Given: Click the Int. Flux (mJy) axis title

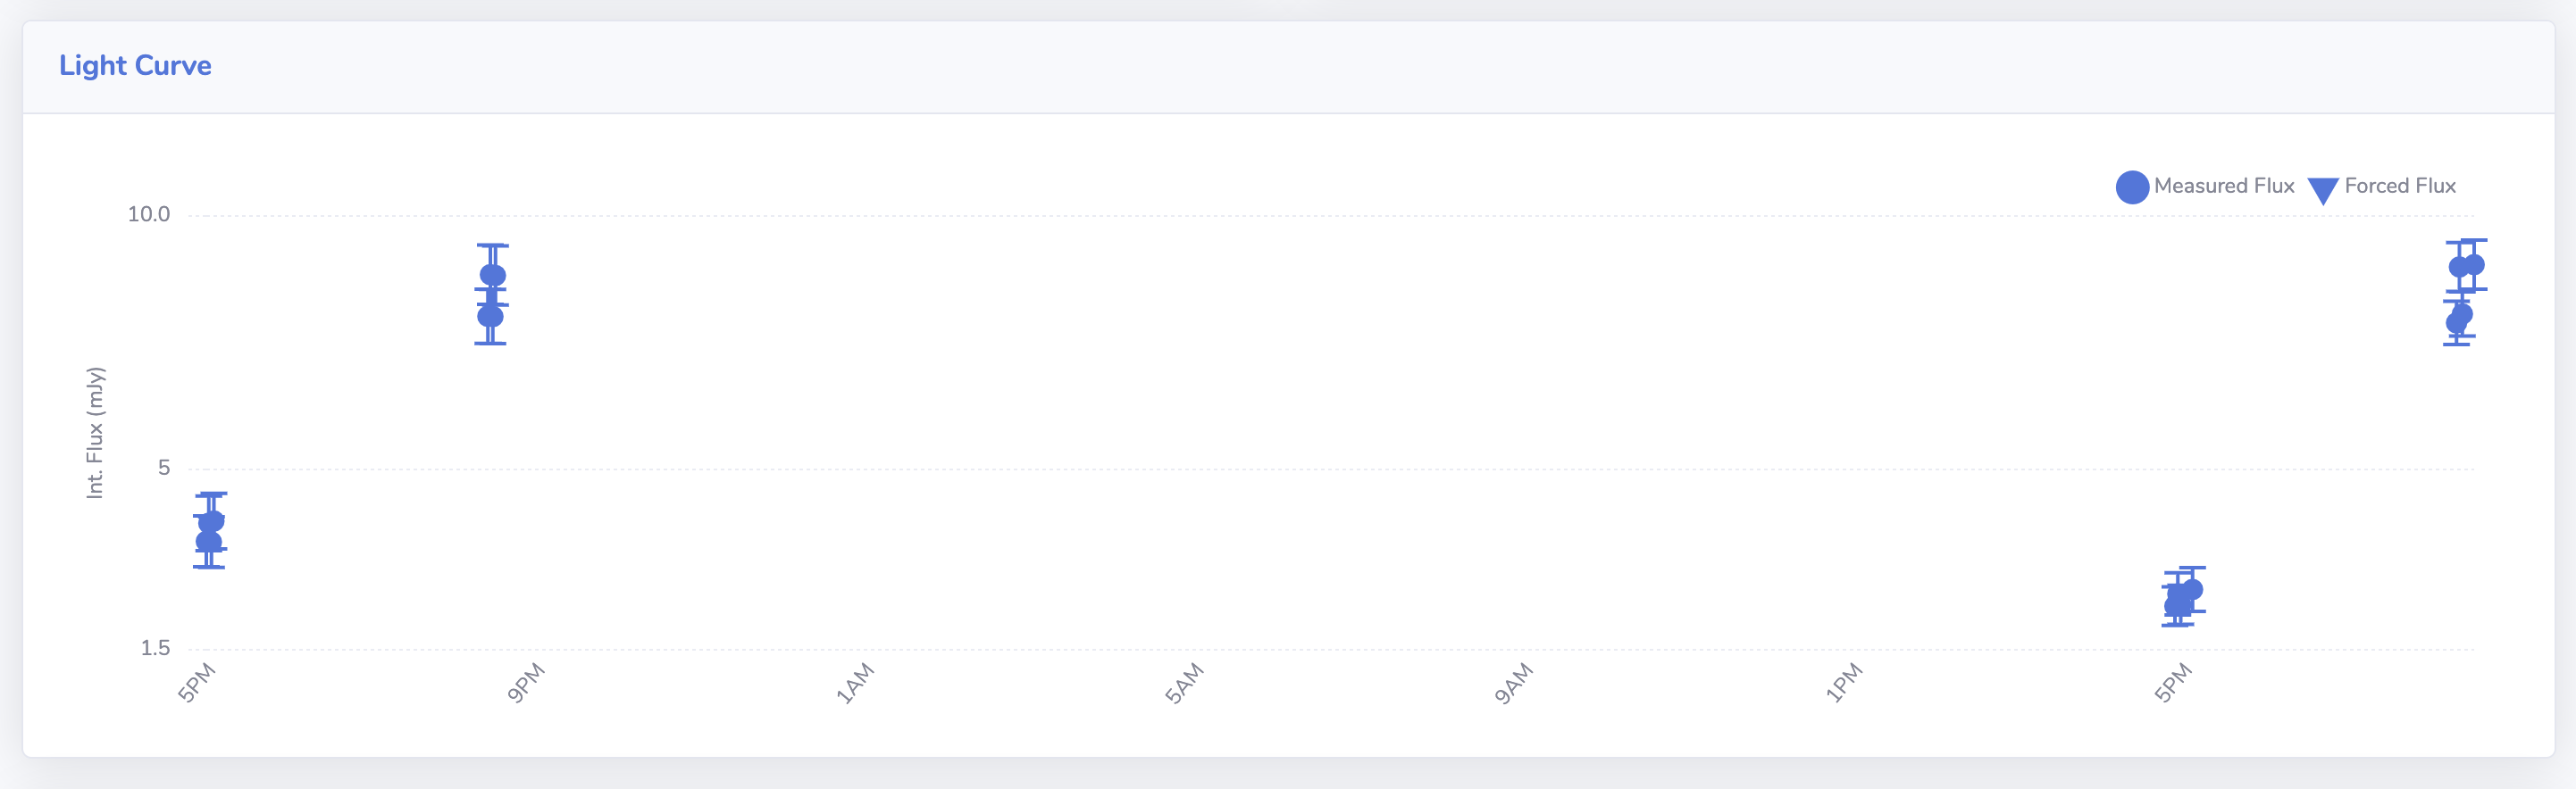Looking at the screenshot, I should click(95, 433).
